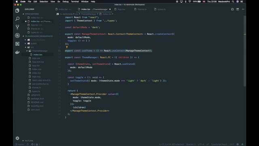Viewport: 259px width, 146px height.
Task: Open the File menu
Action: pos(30,2)
